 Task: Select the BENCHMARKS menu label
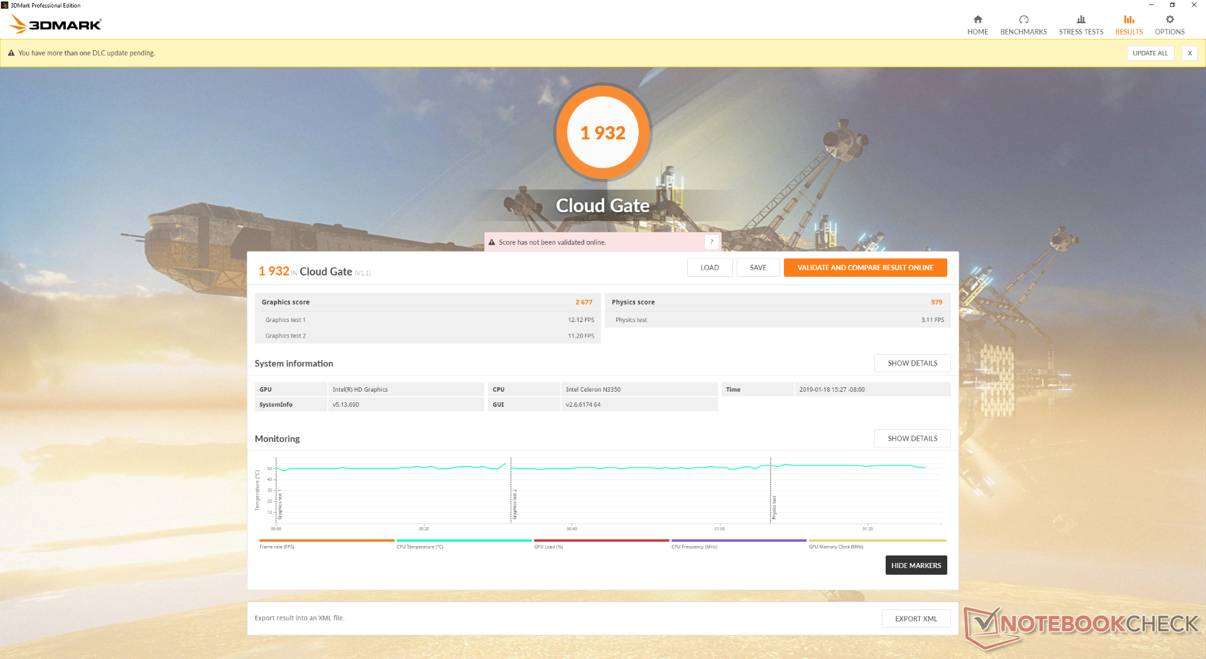coord(1023,32)
